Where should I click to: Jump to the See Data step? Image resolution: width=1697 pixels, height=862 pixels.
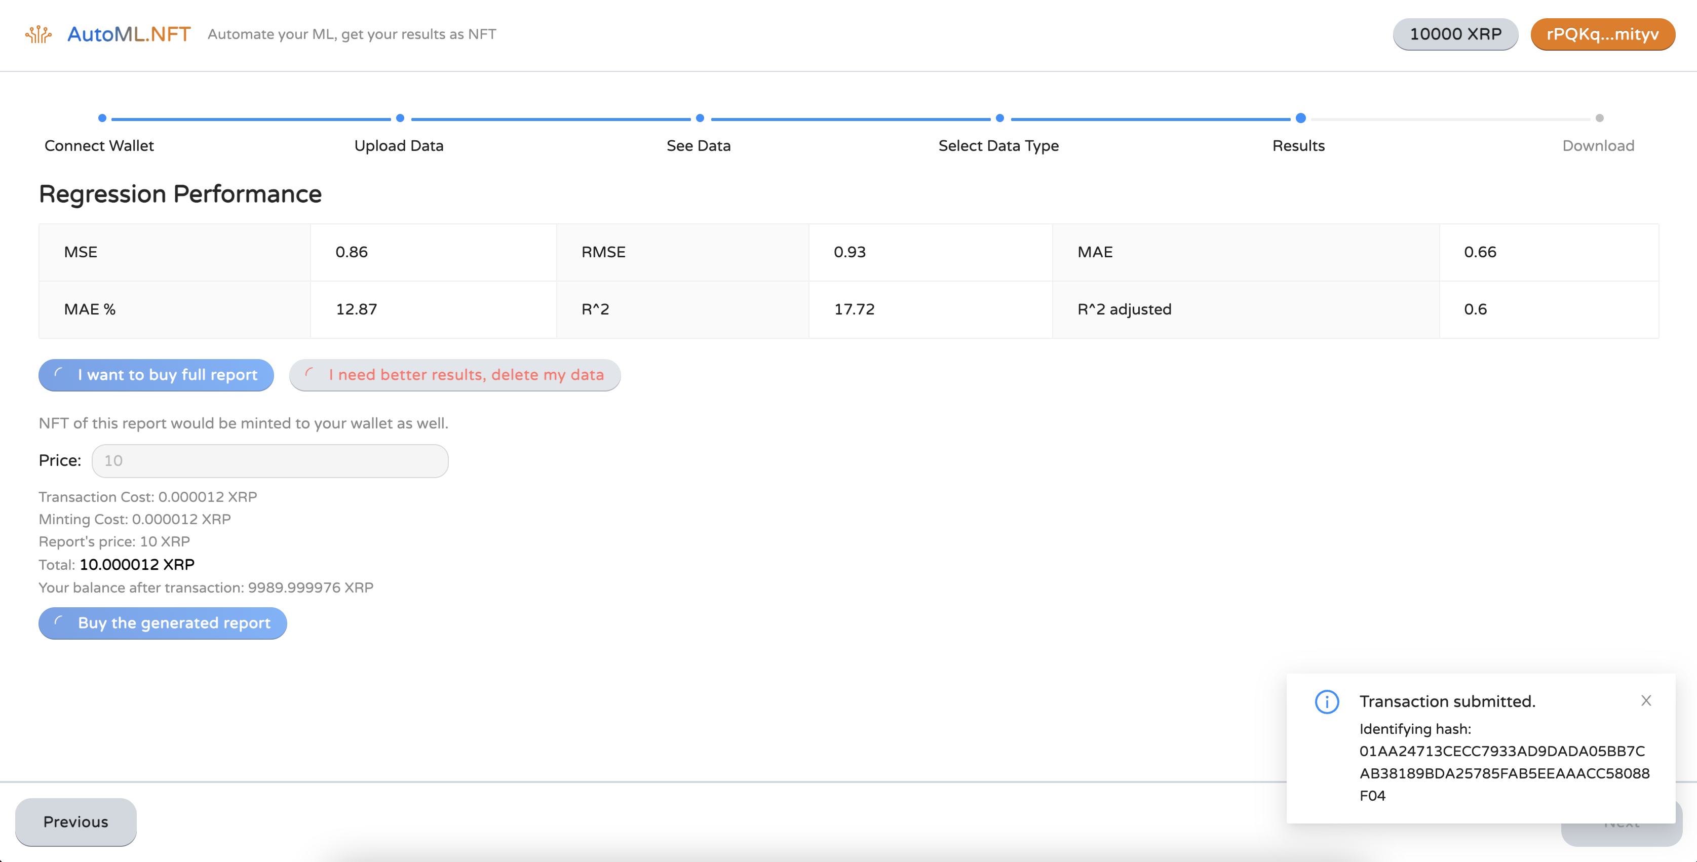point(698,145)
